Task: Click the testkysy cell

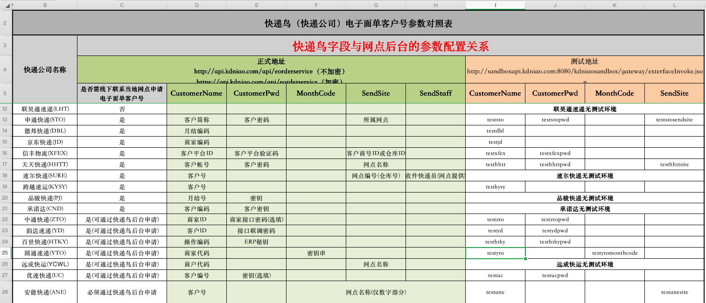Action: click(x=495, y=187)
